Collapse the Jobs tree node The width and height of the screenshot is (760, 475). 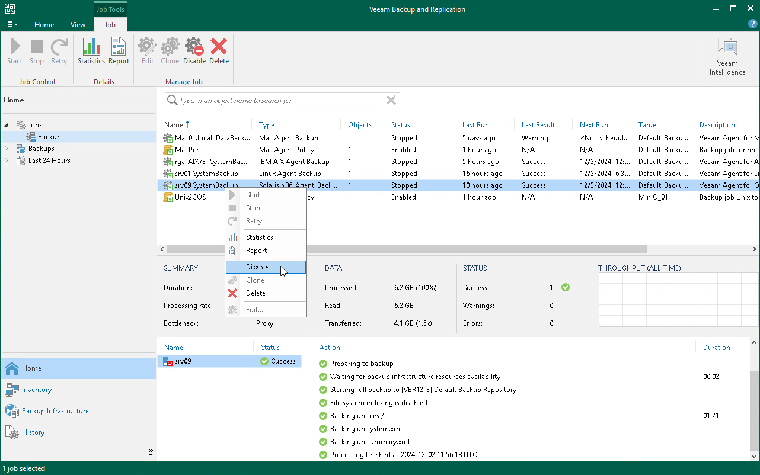click(5, 124)
